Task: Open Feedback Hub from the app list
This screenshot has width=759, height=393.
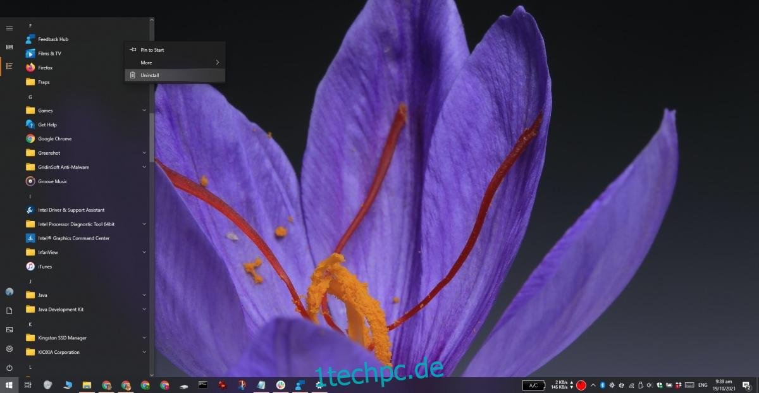Action: (86, 39)
